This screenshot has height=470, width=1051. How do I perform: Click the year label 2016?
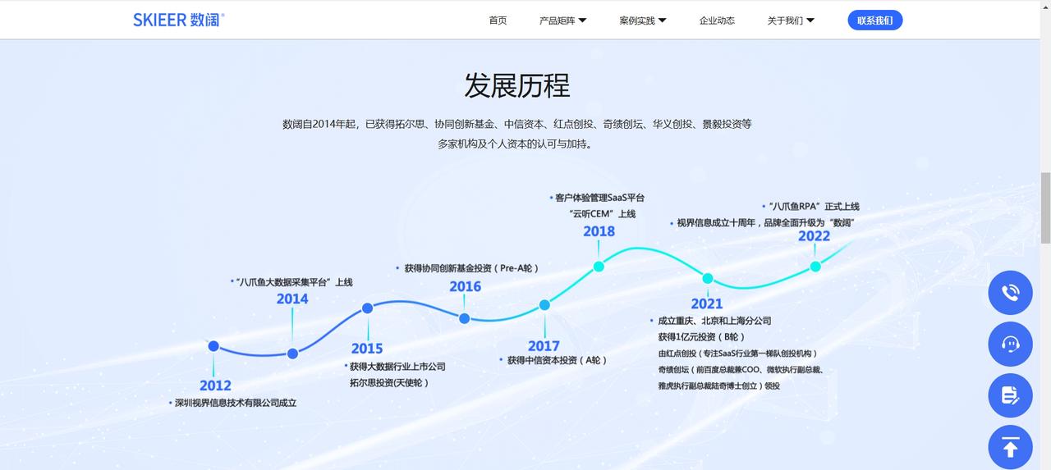point(465,286)
